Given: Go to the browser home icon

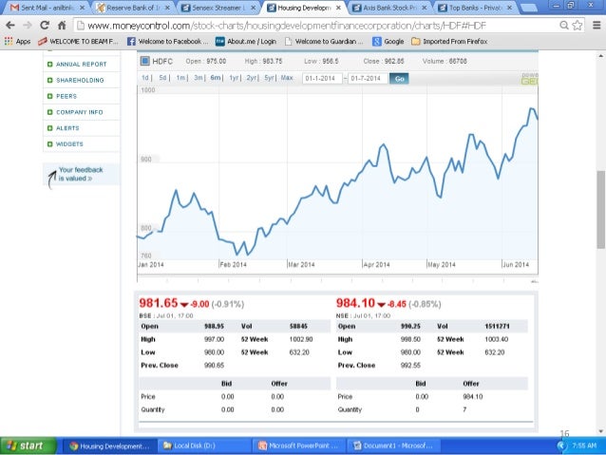Looking at the screenshot, I should click(62, 26).
